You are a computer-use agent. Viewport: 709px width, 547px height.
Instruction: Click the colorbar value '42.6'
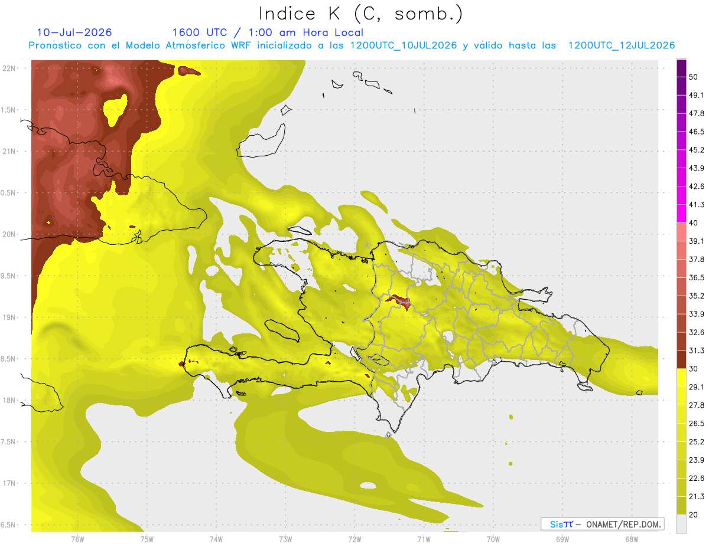pyautogui.click(x=697, y=186)
